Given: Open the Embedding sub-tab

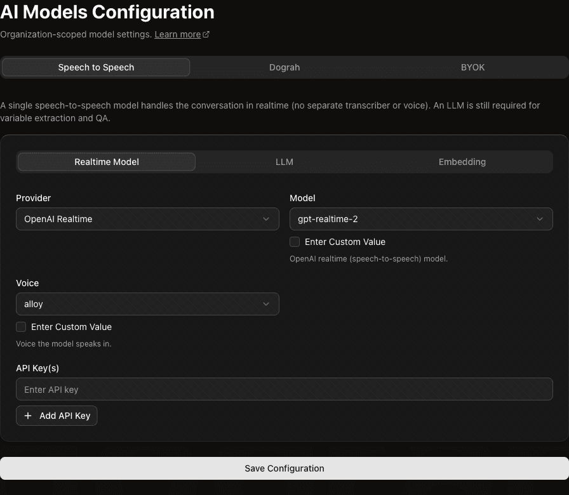Looking at the screenshot, I should tap(462, 162).
